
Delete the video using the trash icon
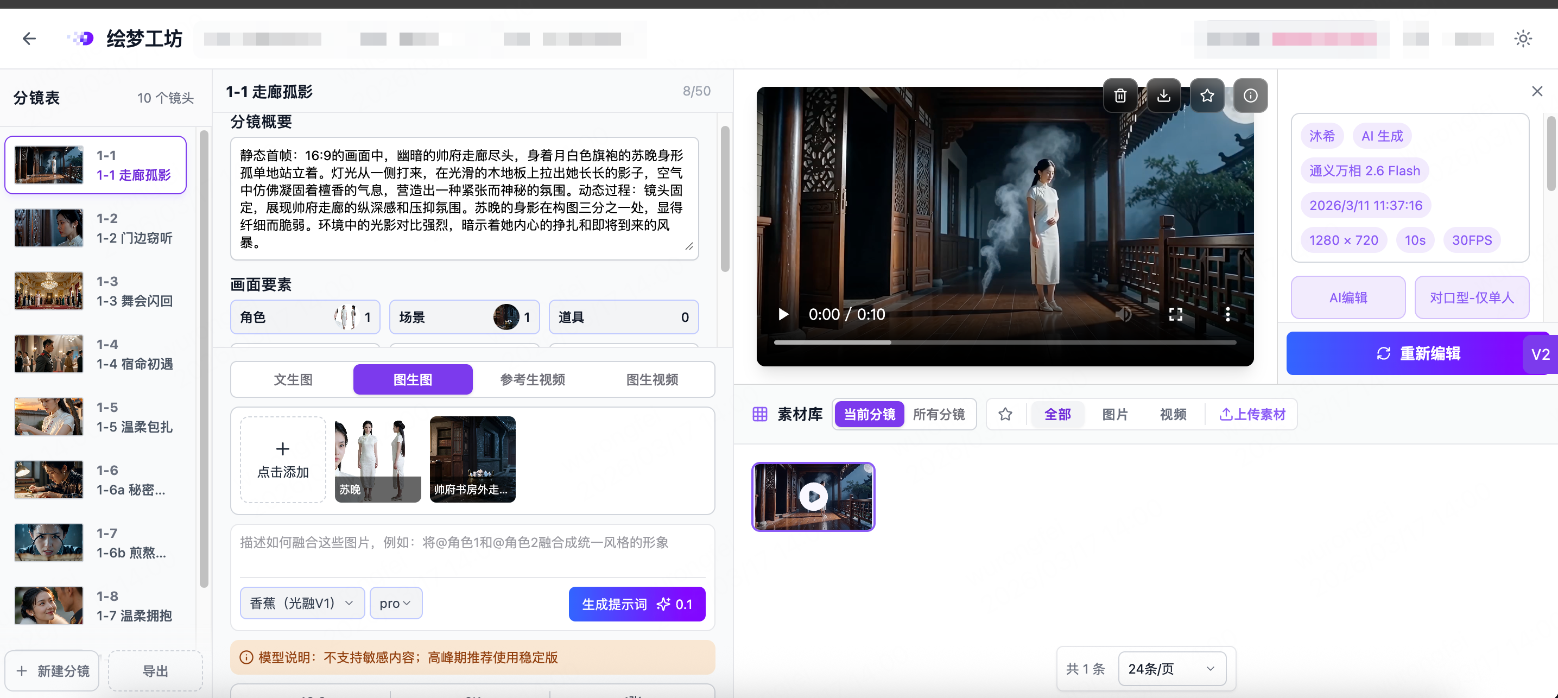(1119, 96)
